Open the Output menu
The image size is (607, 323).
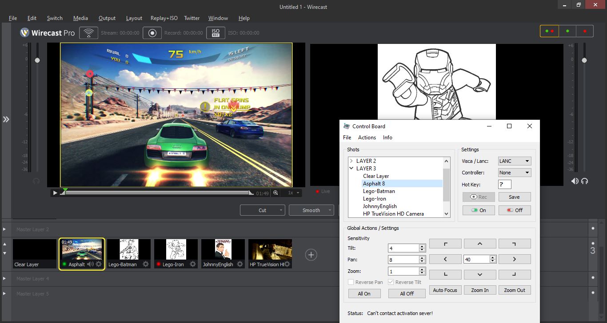(x=107, y=18)
